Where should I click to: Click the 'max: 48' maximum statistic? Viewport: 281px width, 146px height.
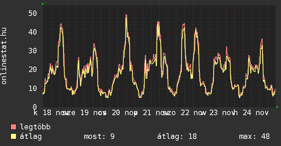[254, 136]
